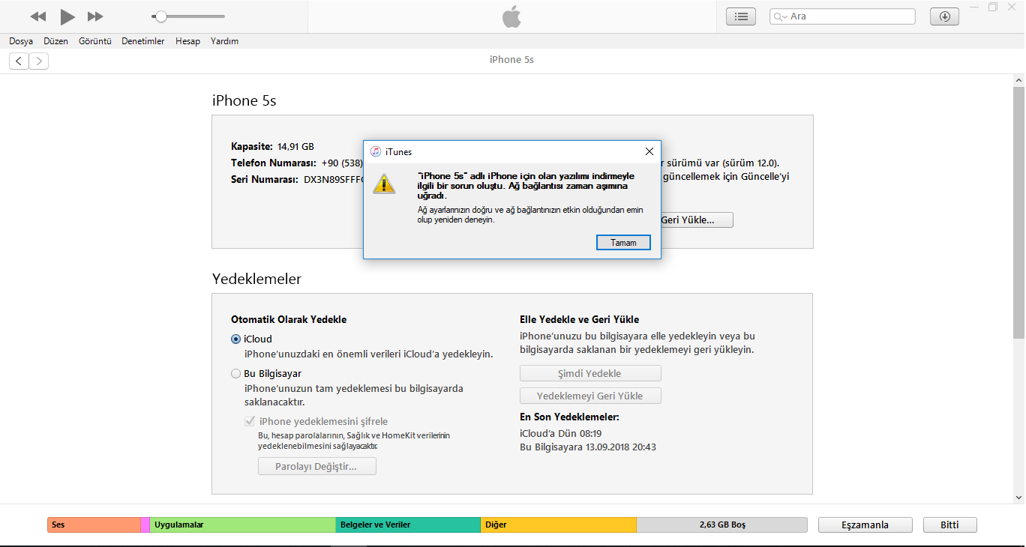The height and width of the screenshot is (547, 1026).
Task: Click the Şimdi Yedekle button
Action: (x=590, y=373)
